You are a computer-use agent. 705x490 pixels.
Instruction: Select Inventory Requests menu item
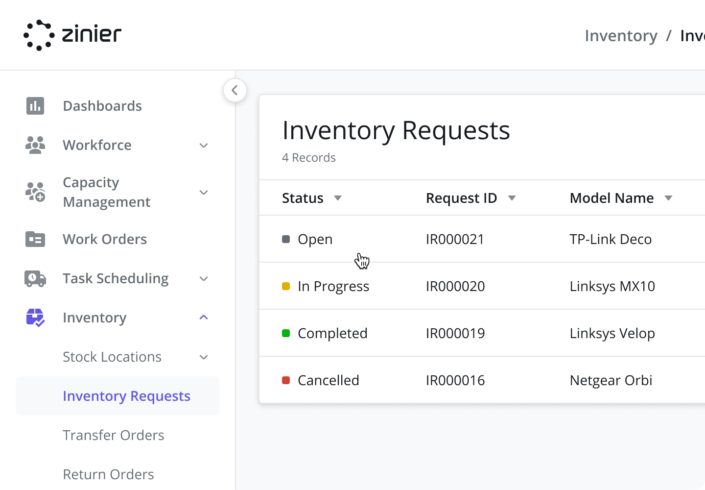(117, 396)
